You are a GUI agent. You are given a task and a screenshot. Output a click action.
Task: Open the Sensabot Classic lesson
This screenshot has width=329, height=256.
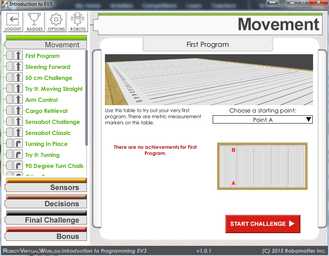(x=48, y=133)
